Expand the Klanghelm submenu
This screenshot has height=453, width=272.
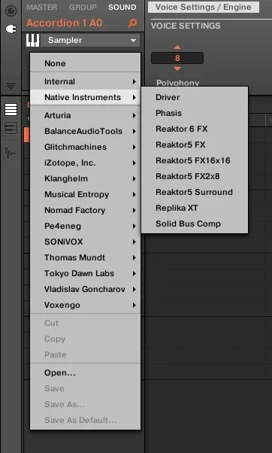86,178
